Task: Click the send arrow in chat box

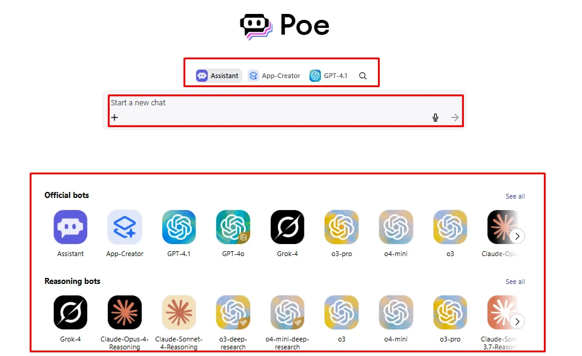Action: (x=455, y=117)
